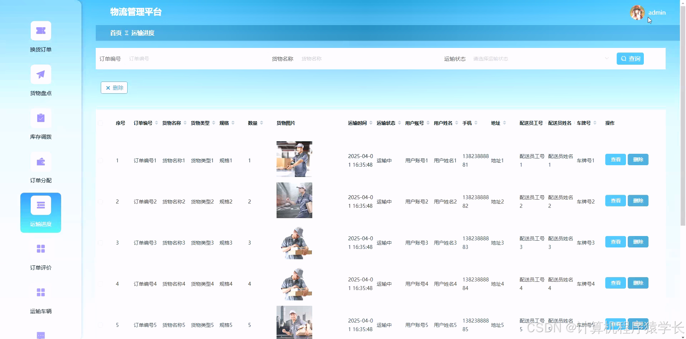
Task: Click the 货物类型5 cell
Action: 202,325
